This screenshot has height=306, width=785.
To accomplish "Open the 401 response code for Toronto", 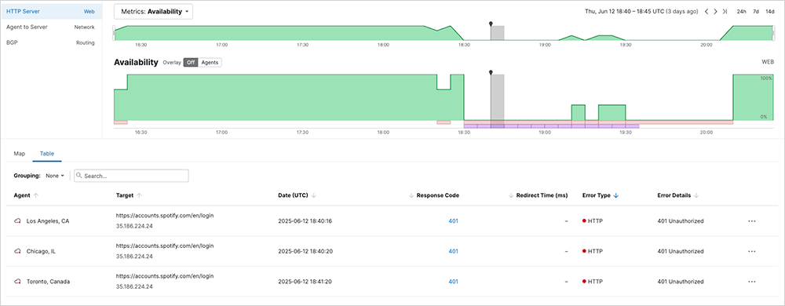I will coord(453,282).
